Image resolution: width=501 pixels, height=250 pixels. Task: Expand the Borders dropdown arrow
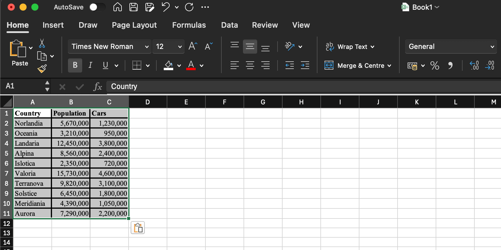click(148, 65)
